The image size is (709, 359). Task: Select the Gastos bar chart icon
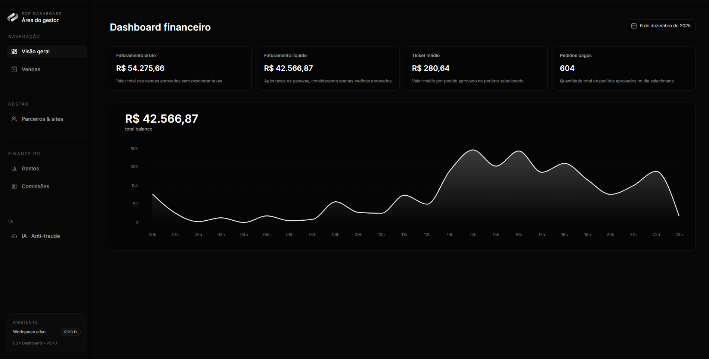[14, 168]
